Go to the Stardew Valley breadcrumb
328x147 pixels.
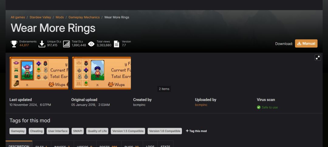pyautogui.click(x=40, y=17)
